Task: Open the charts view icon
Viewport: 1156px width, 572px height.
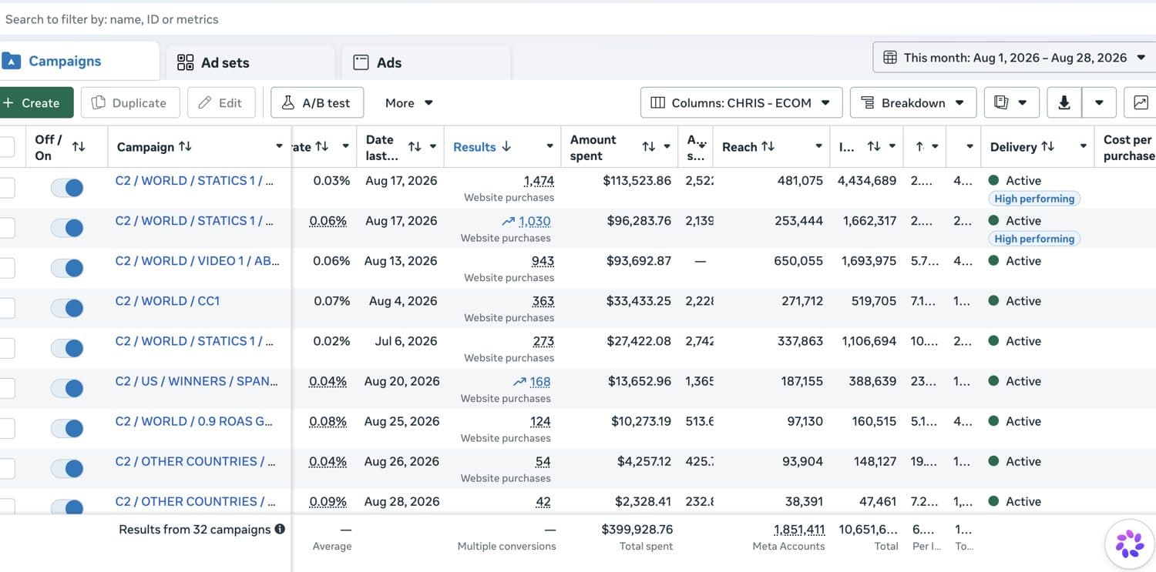Action: click(1141, 102)
